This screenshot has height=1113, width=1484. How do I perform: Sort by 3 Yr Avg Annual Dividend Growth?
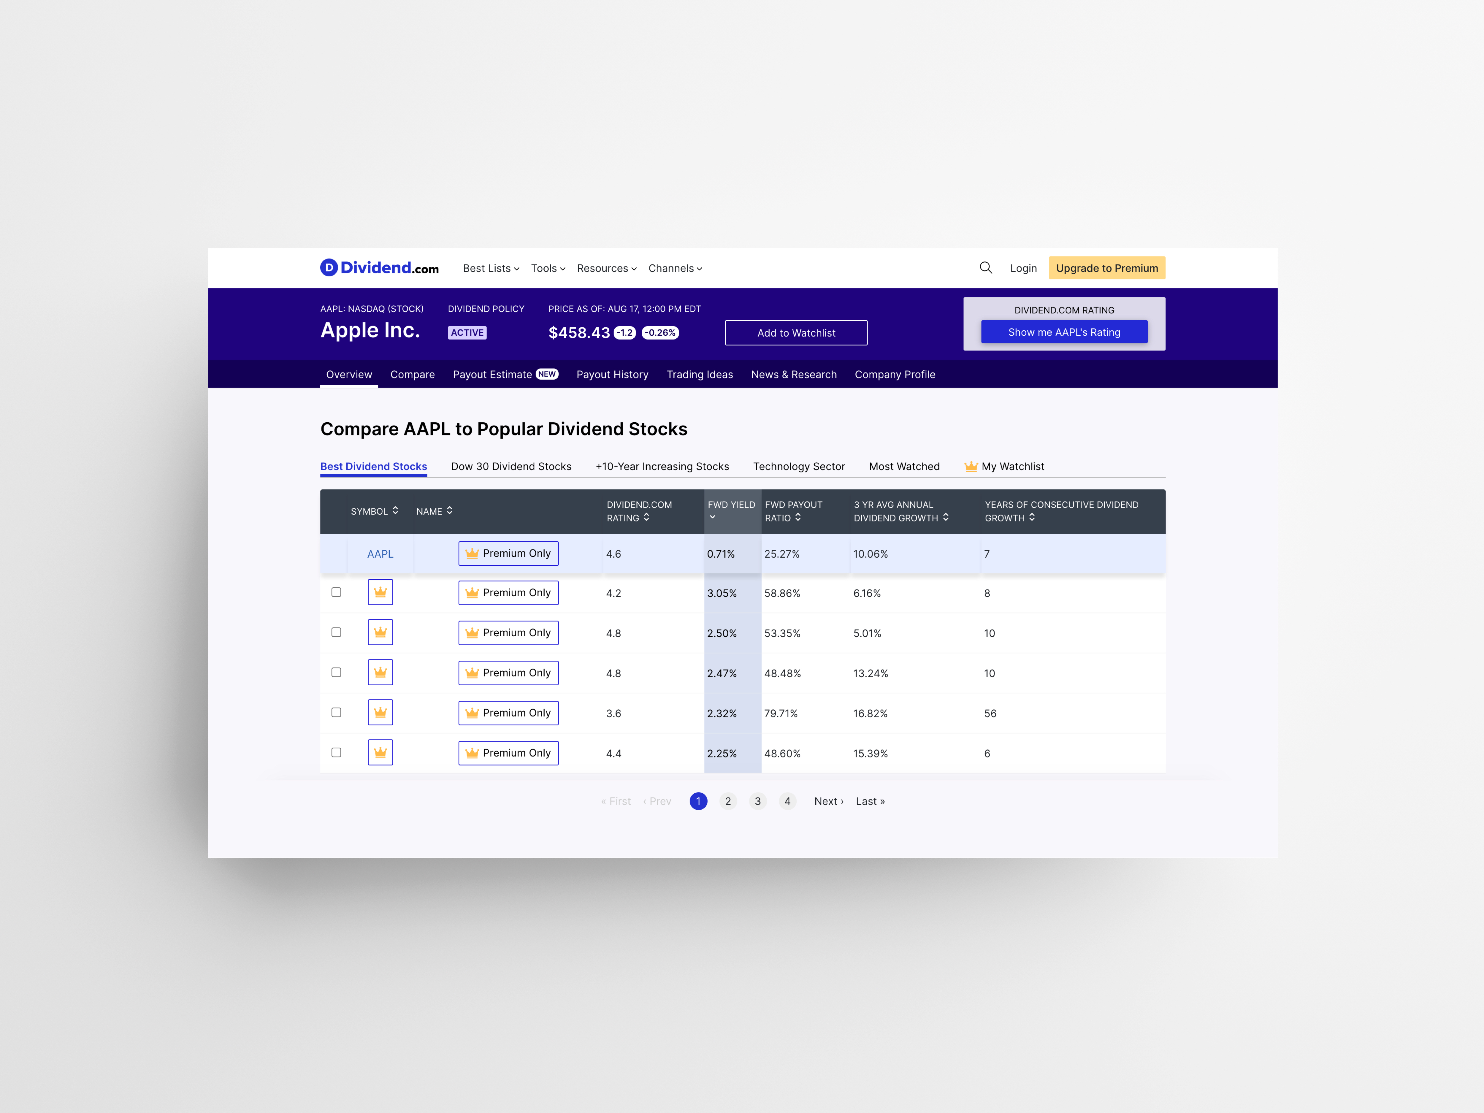pos(901,511)
